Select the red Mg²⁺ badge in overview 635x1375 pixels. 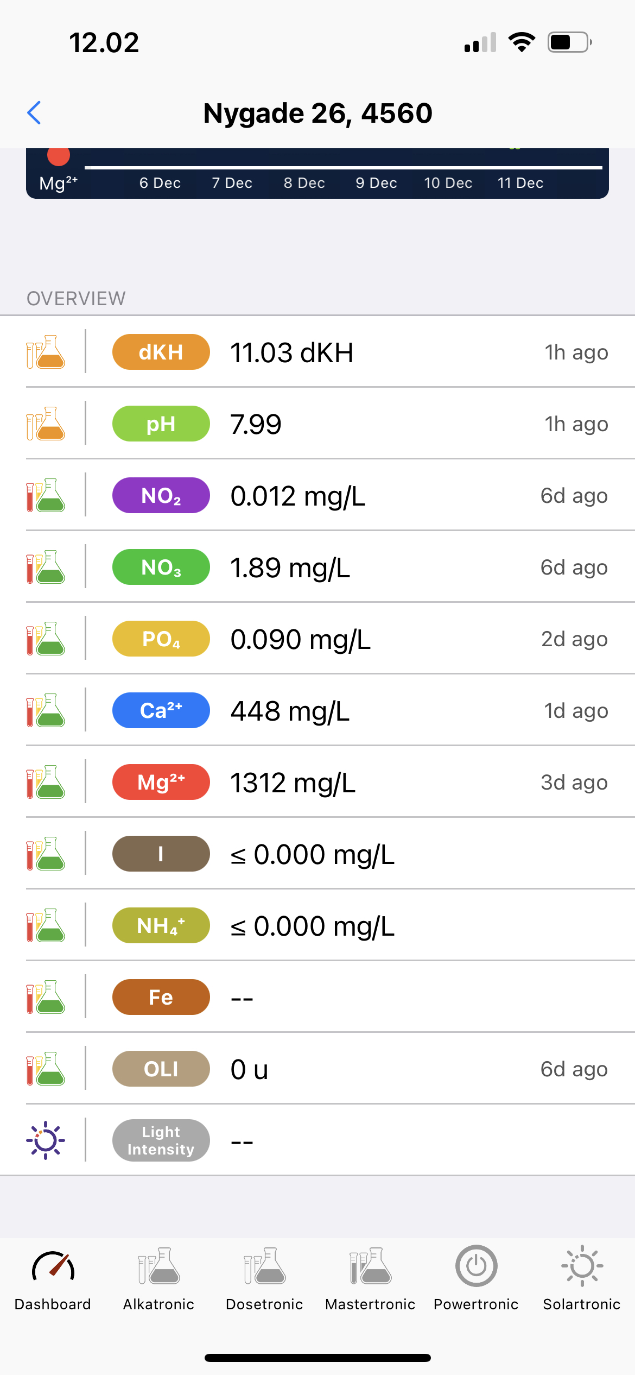pyautogui.click(x=161, y=782)
